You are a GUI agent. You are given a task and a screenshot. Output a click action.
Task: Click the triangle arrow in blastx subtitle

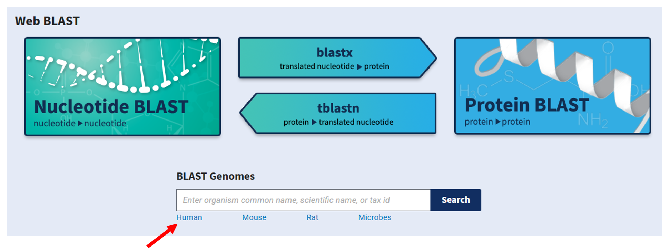pyautogui.click(x=359, y=66)
